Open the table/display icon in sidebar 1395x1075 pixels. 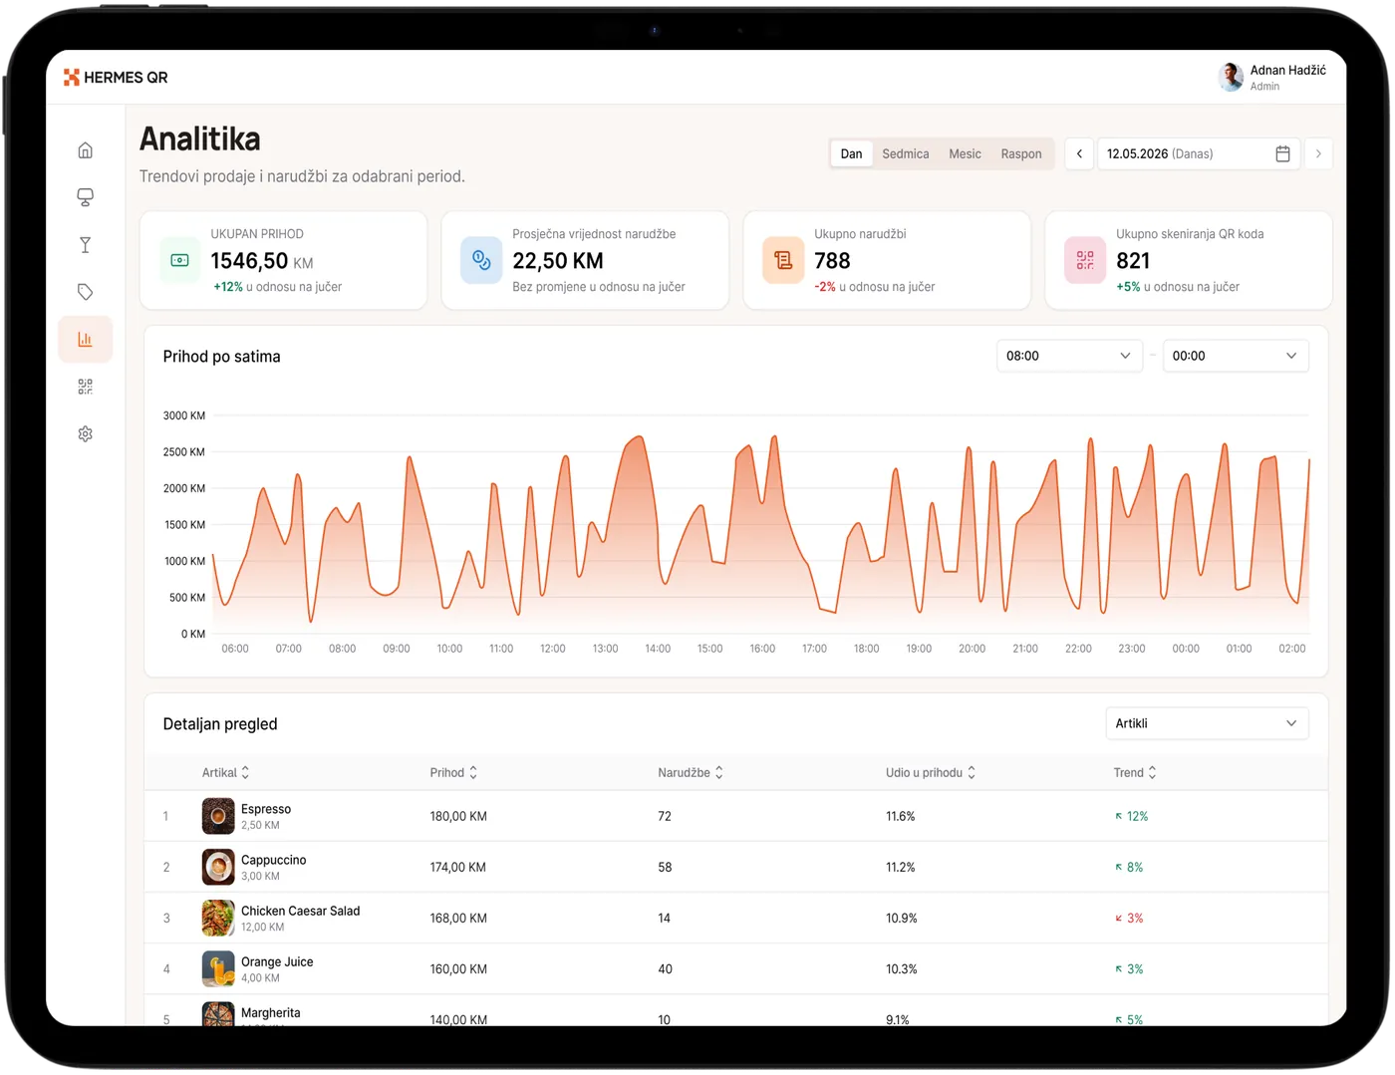(x=86, y=197)
